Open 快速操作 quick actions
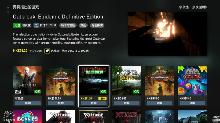Image resolution: width=220 pixels, height=123 pixels. pos(199,7)
